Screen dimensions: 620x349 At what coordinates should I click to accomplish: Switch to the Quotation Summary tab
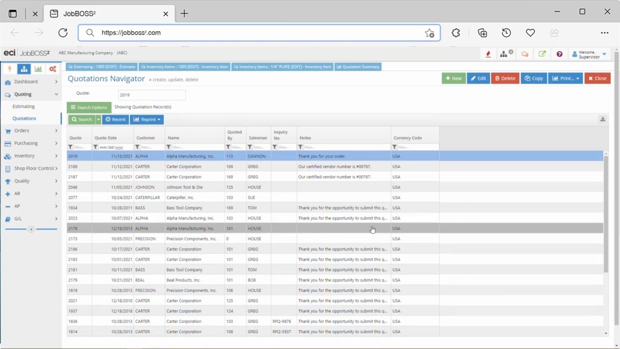358,67
